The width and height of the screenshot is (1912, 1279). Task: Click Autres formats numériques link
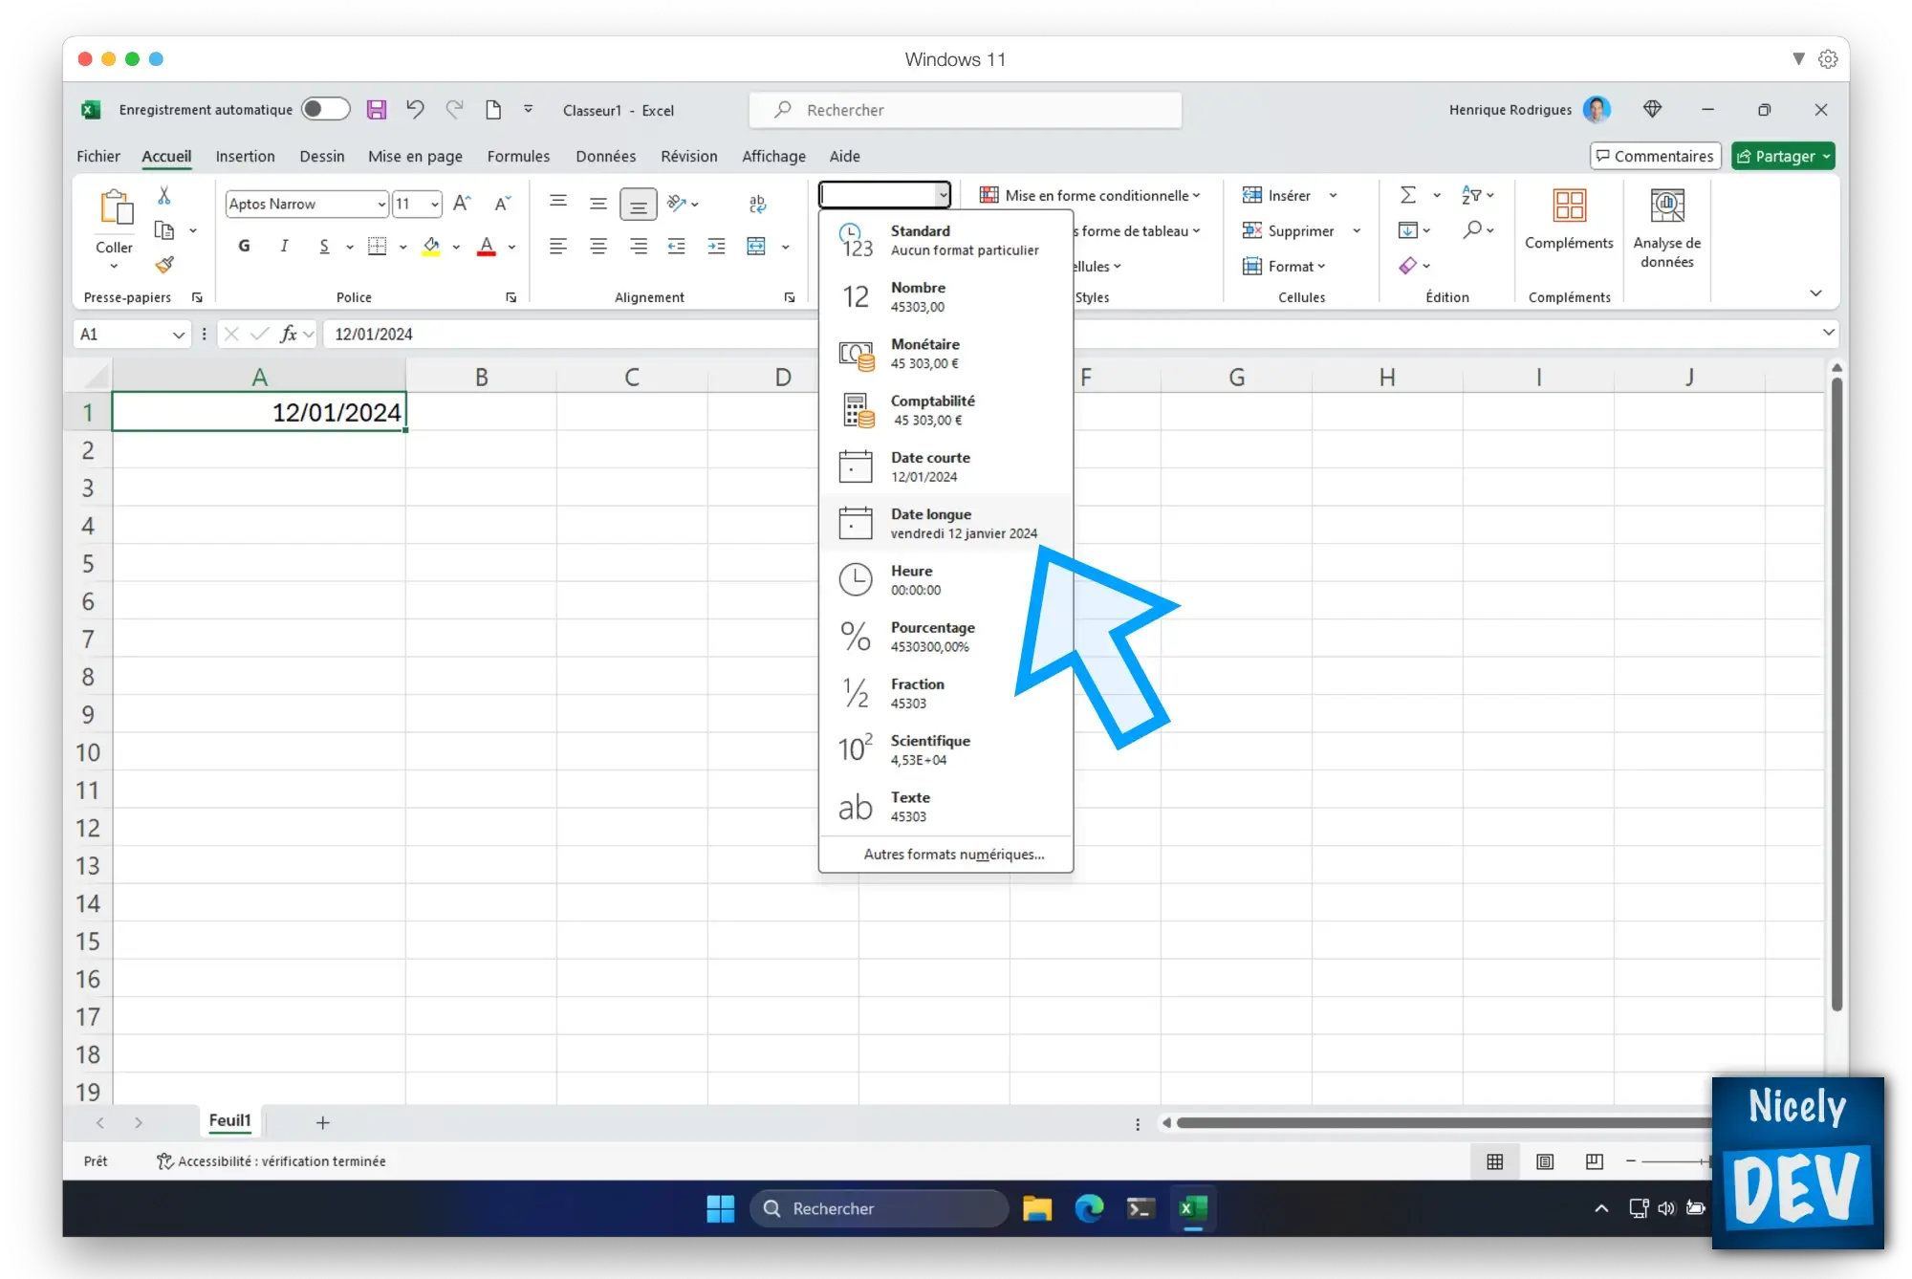(954, 854)
